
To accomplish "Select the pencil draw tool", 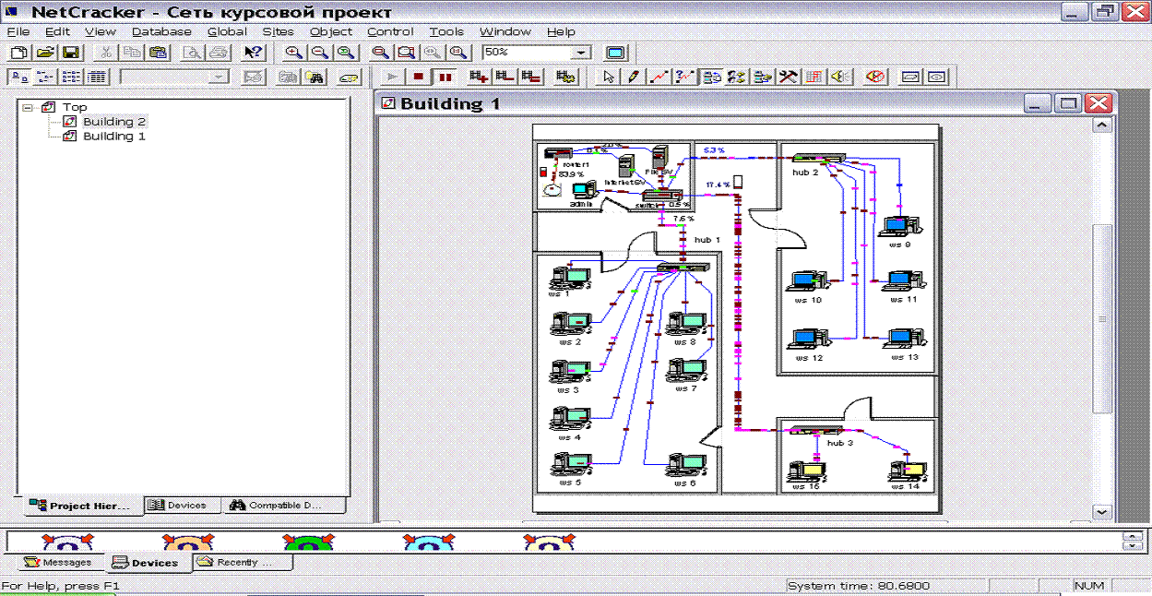I will pyautogui.click(x=633, y=77).
